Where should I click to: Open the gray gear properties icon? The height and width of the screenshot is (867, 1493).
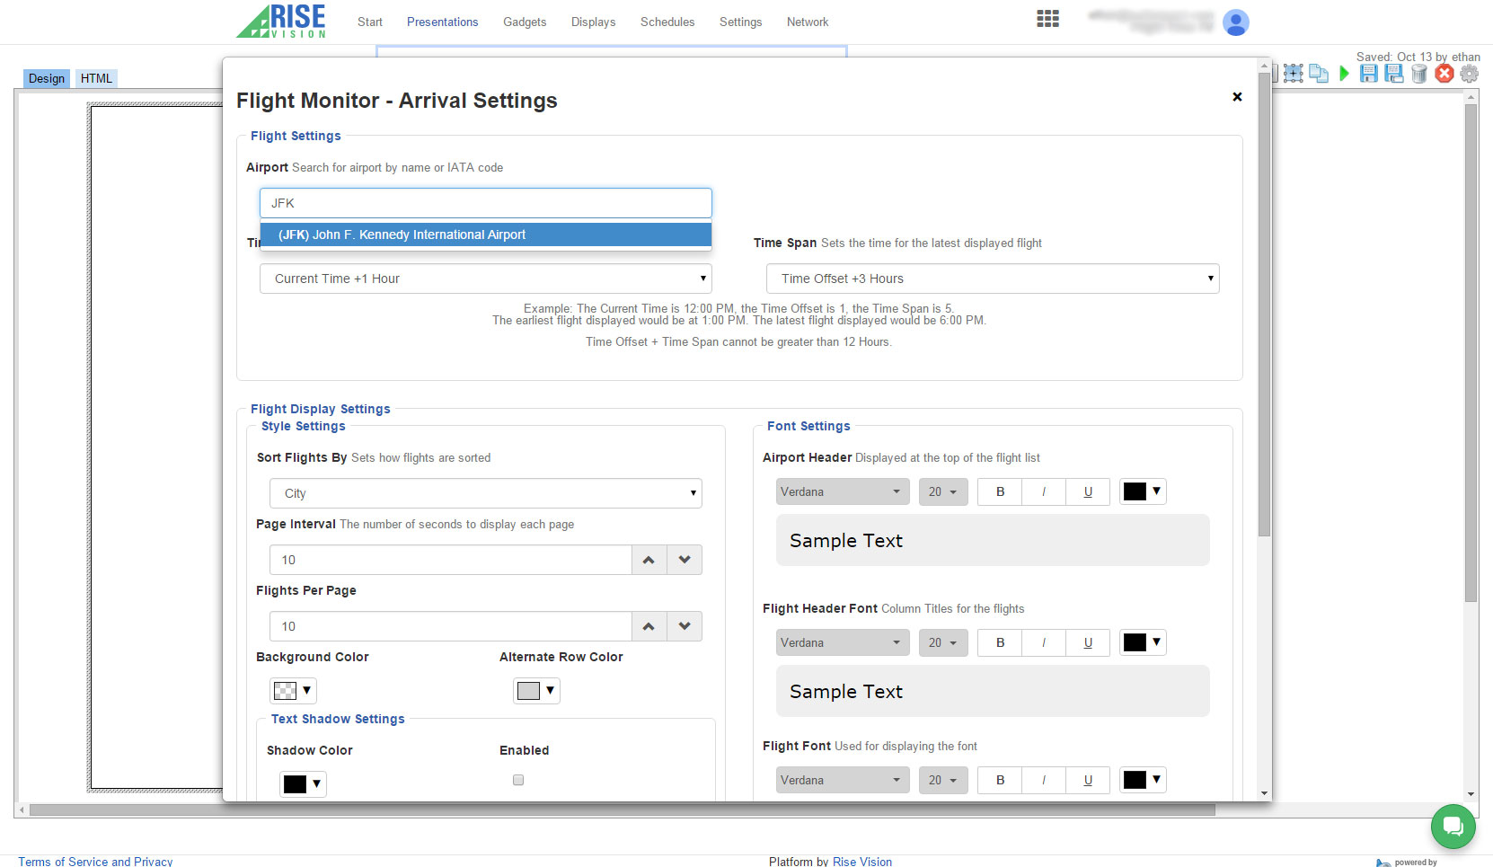coord(1470,74)
